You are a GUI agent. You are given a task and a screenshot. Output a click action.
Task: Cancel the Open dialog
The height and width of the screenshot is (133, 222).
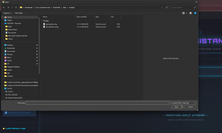pyautogui.click(x=190, y=107)
